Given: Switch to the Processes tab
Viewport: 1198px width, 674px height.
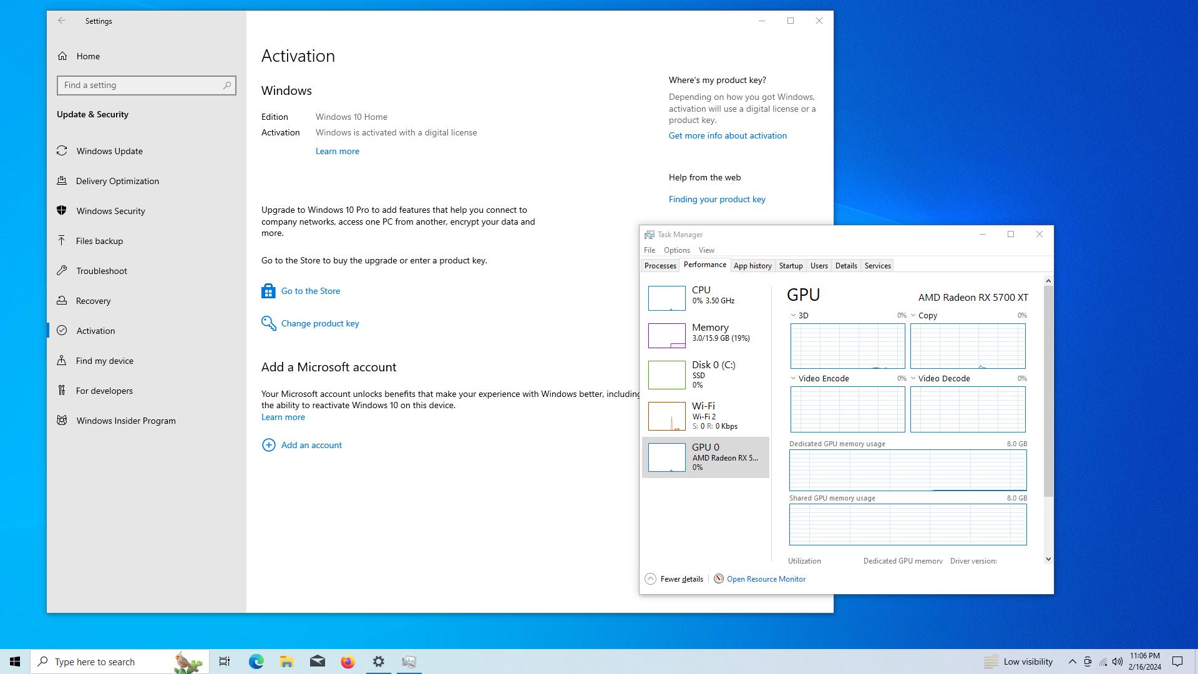Looking at the screenshot, I should click(x=660, y=266).
